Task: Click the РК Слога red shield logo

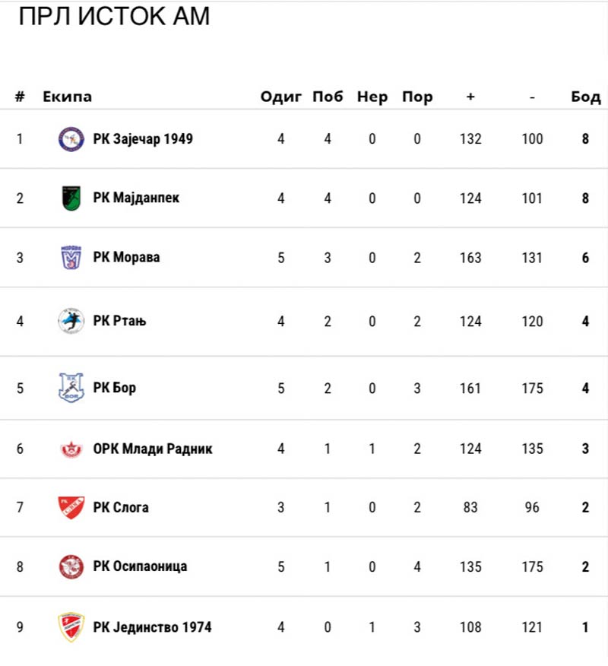Action: click(71, 507)
